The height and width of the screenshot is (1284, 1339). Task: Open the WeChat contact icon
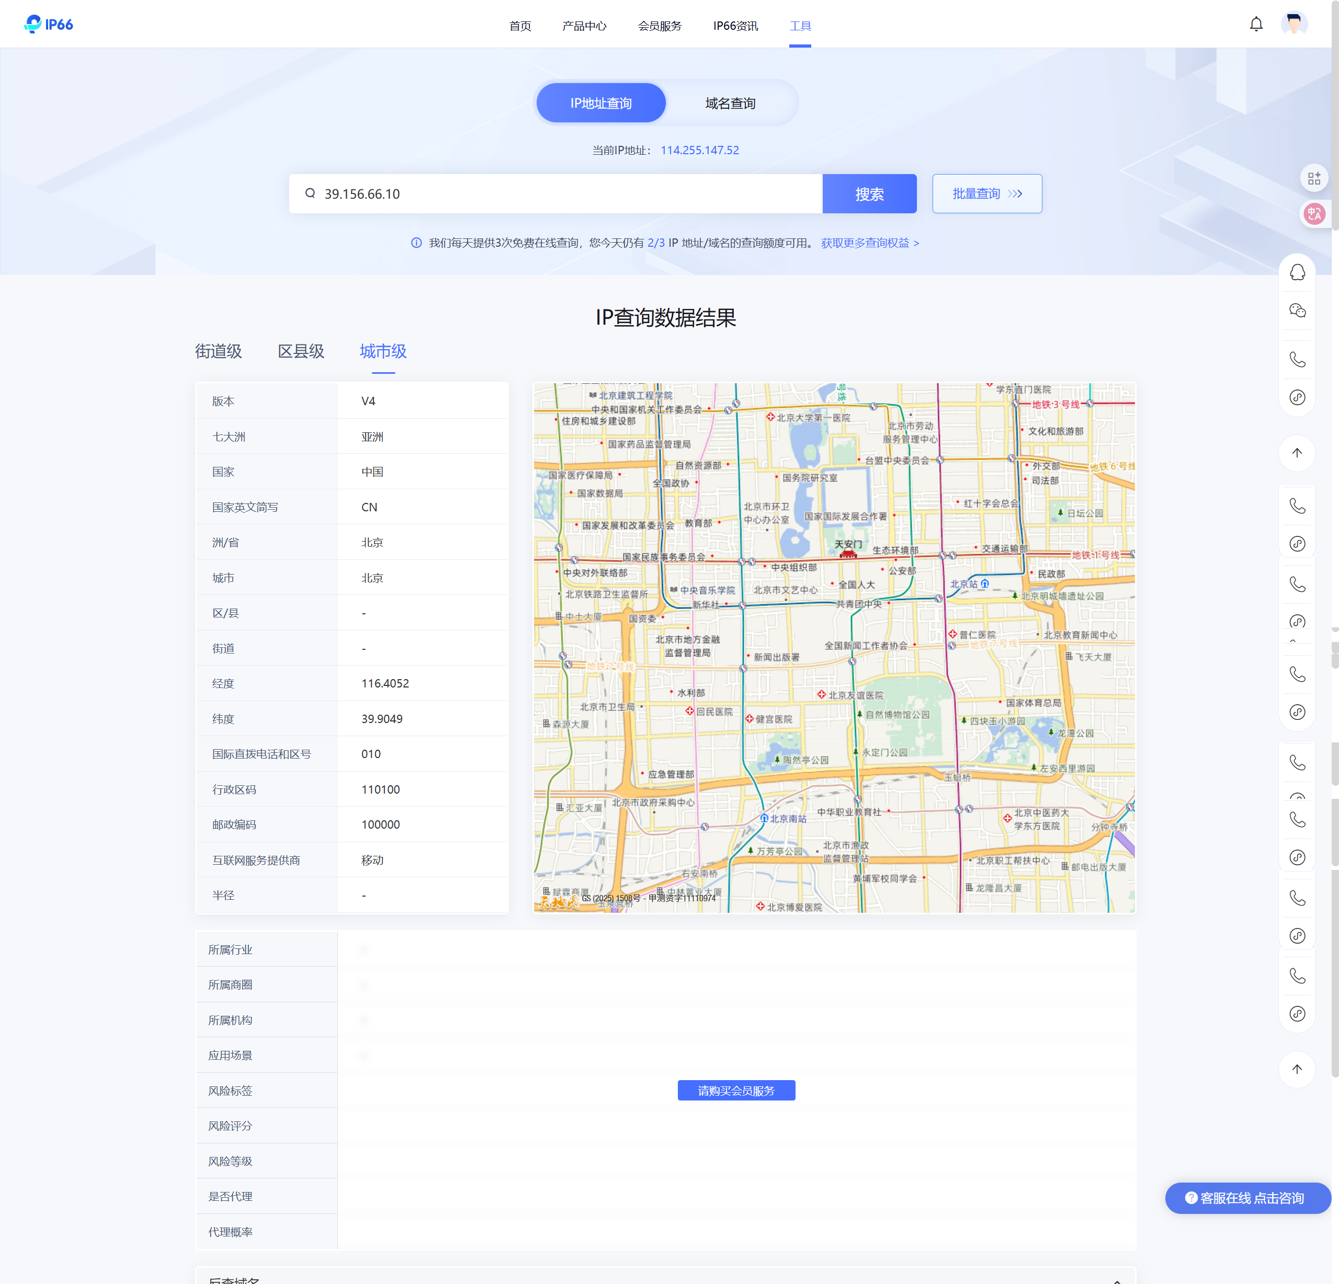pyautogui.click(x=1297, y=311)
